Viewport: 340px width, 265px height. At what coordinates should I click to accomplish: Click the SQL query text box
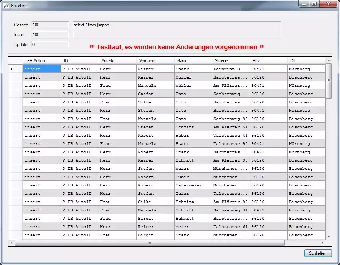click(177, 29)
